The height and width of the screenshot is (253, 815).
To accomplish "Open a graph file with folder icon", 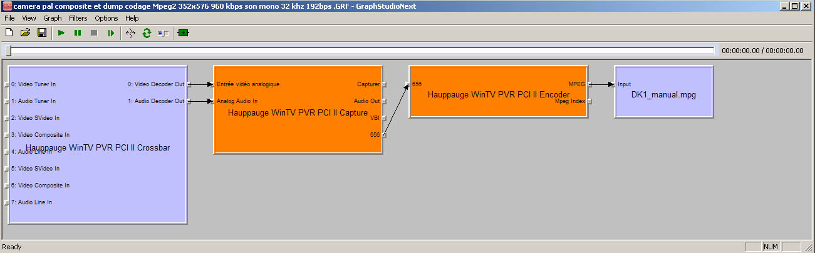I will [26, 32].
